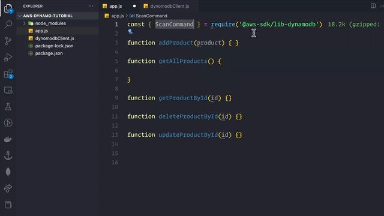Screen dimensions: 384x216
Task: Click the unsaved dot on app.js tab
Action: [134, 6]
